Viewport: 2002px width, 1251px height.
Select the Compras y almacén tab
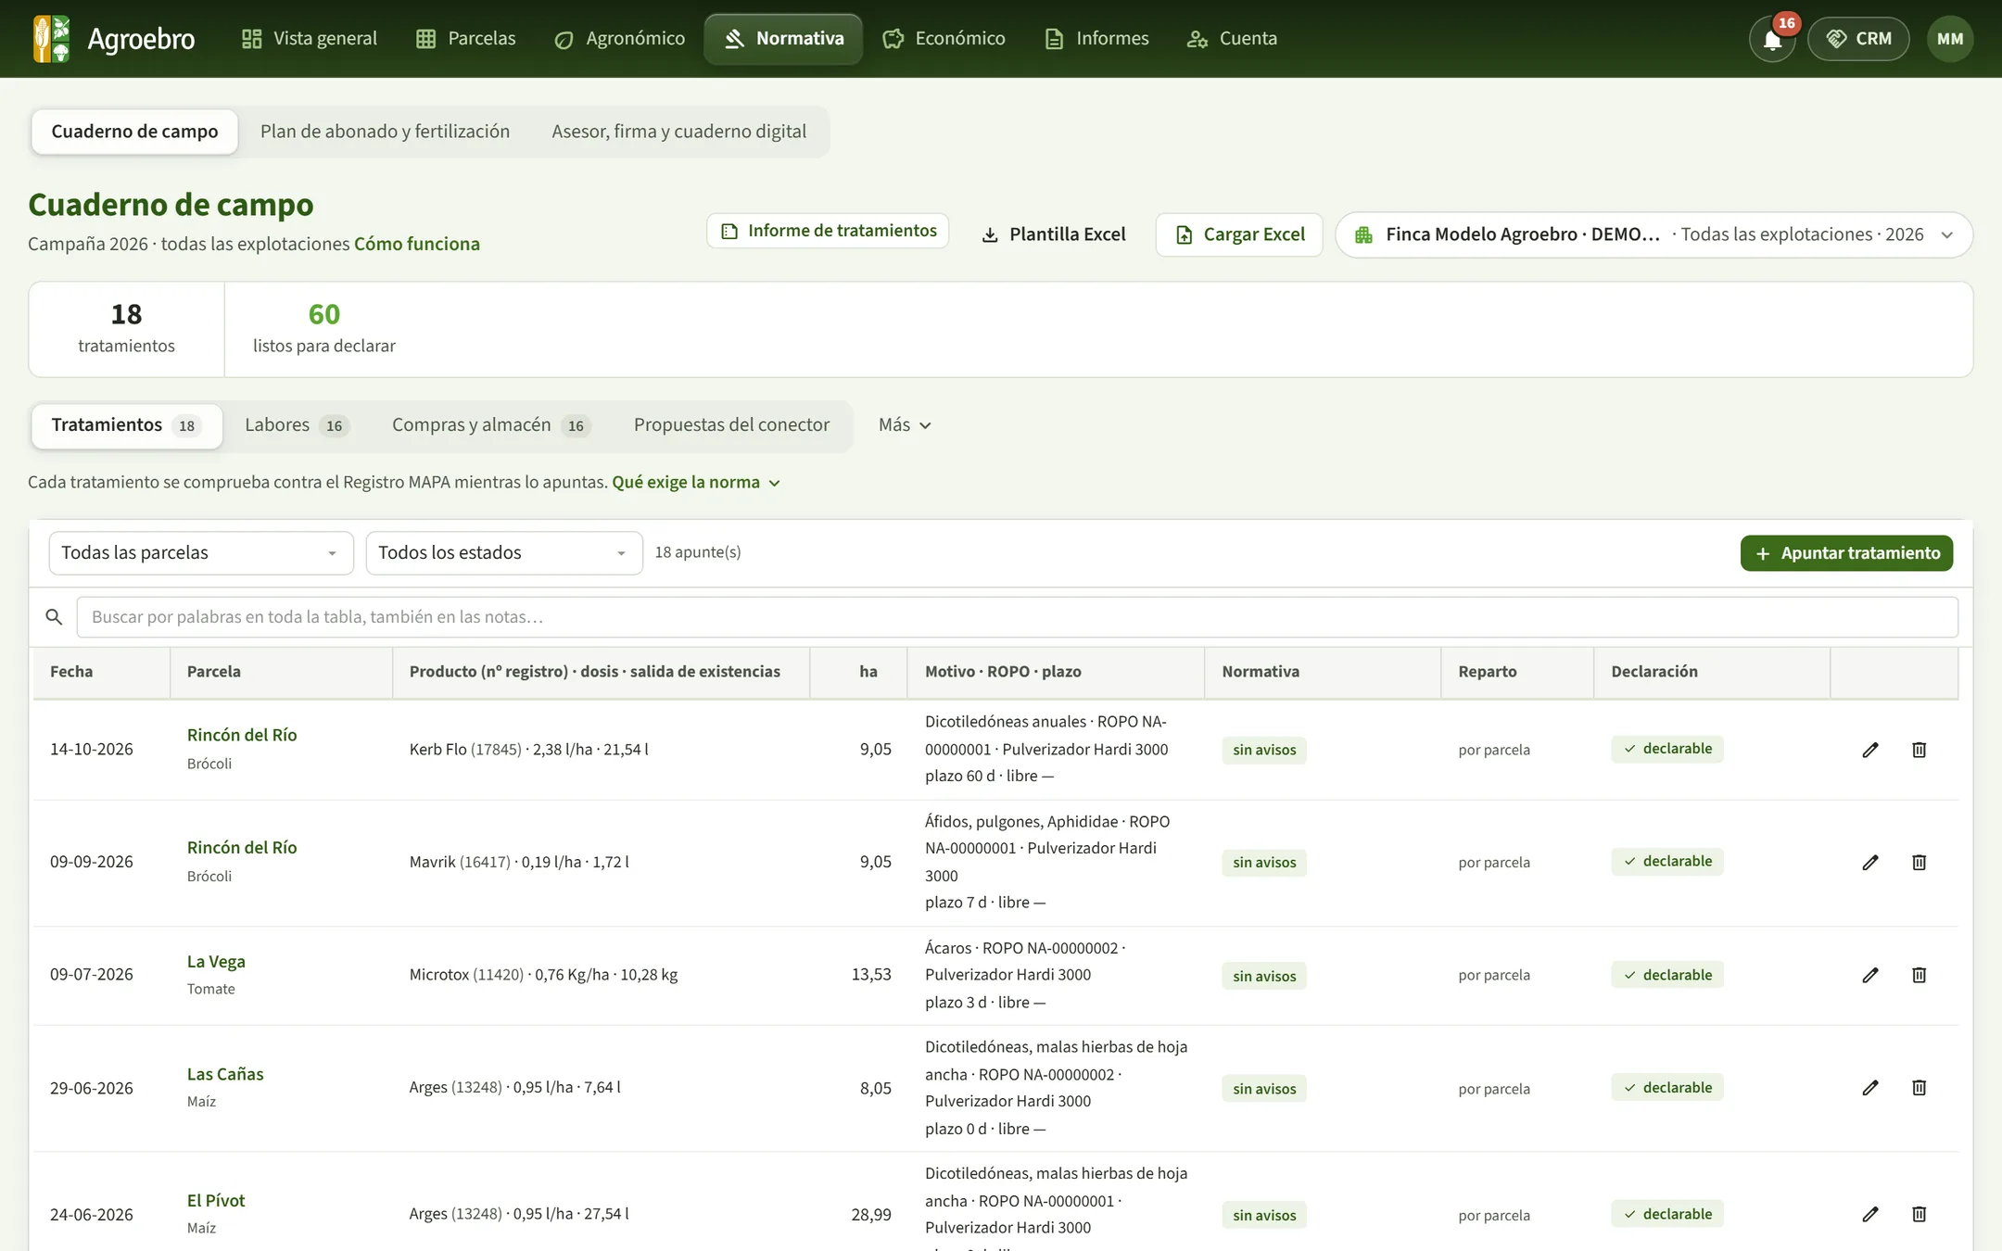click(x=490, y=425)
